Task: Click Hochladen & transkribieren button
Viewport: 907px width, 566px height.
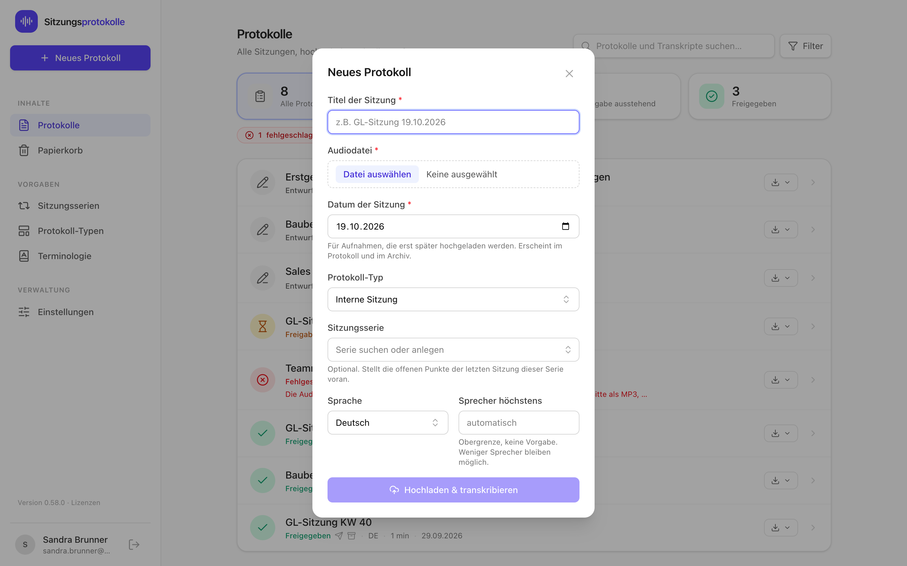Action: (x=453, y=490)
